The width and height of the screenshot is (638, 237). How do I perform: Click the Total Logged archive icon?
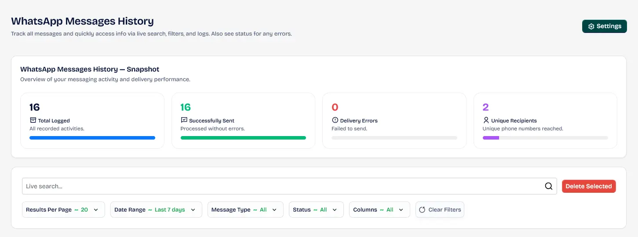coord(33,120)
